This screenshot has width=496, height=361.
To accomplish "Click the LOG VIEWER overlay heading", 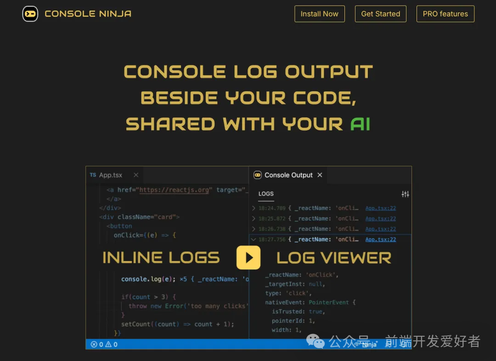I will [x=334, y=258].
